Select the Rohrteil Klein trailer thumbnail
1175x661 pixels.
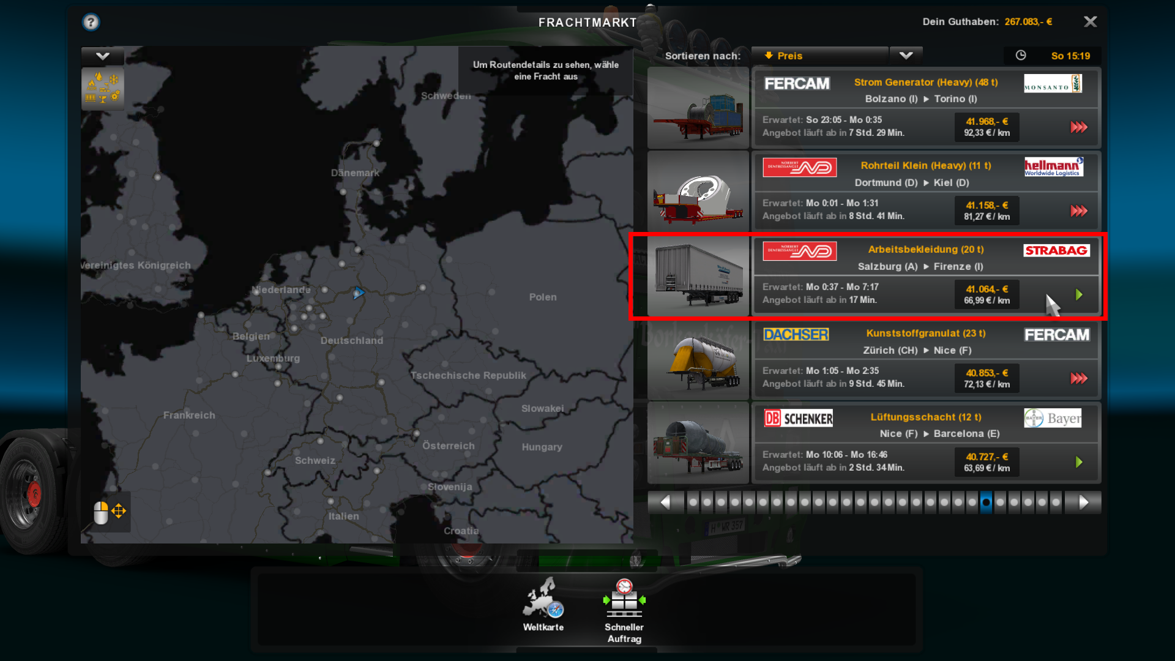pyautogui.click(x=698, y=191)
